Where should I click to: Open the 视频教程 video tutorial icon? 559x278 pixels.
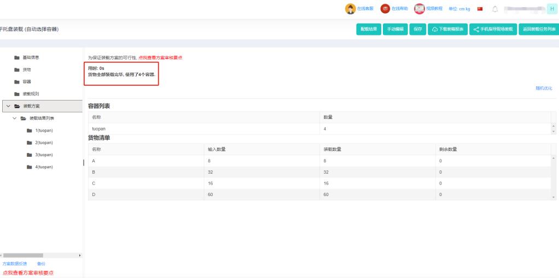click(420, 9)
